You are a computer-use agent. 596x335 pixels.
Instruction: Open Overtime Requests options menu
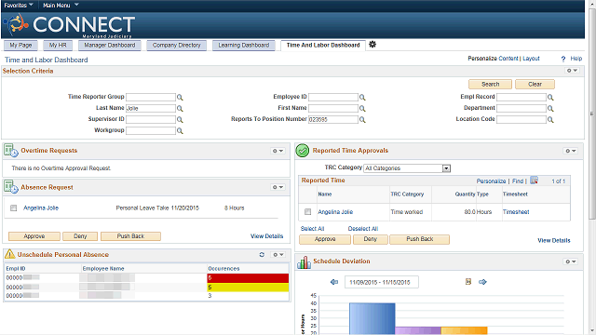point(278,151)
